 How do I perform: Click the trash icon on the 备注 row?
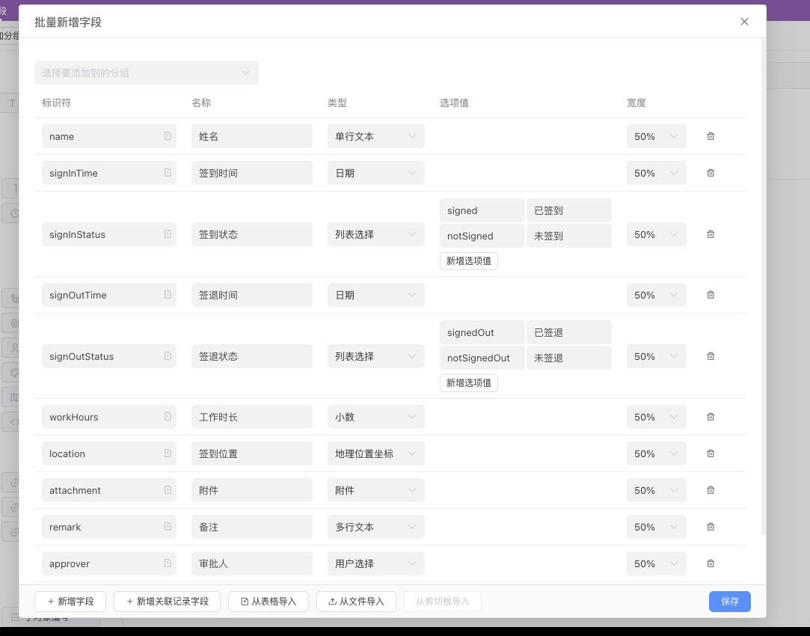[x=710, y=527]
